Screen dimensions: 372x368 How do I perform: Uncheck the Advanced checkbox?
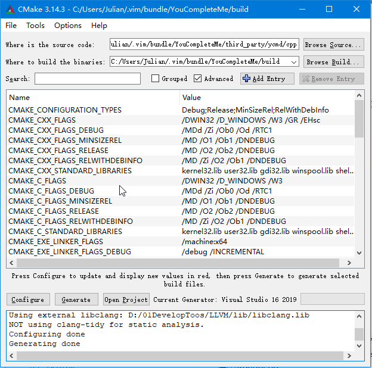[x=198, y=79]
